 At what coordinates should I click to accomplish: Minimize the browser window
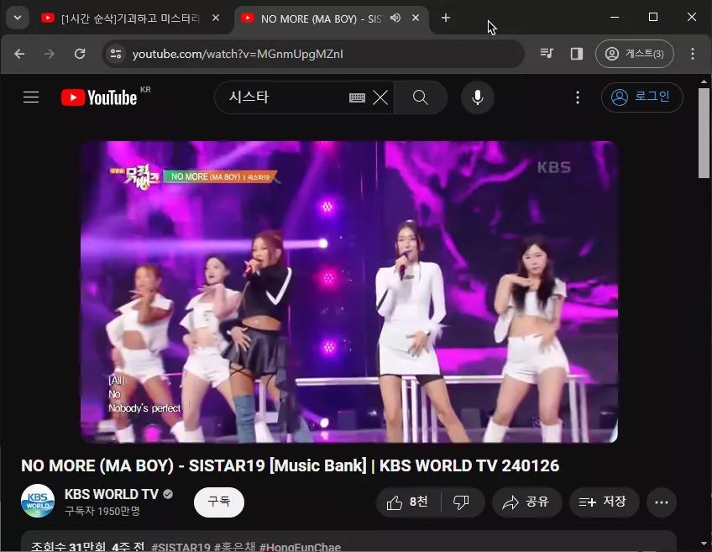click(x=615, y=18)
